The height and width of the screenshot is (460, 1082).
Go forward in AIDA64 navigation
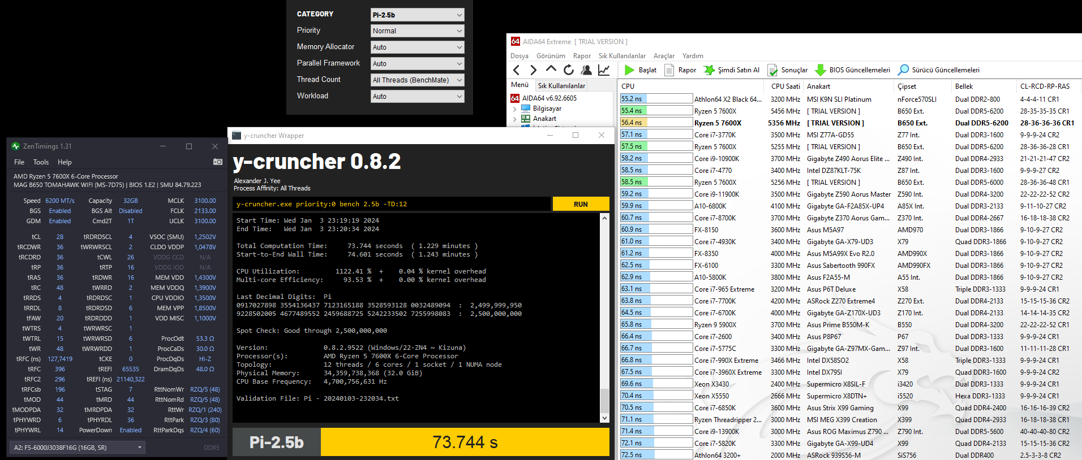tap(533, 70)
